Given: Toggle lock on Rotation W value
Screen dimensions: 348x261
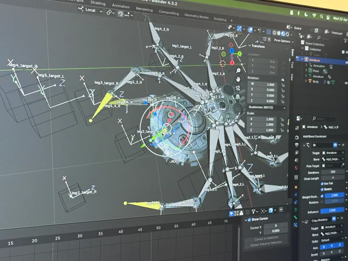Looking at the screenshot, I should [283, 85].
